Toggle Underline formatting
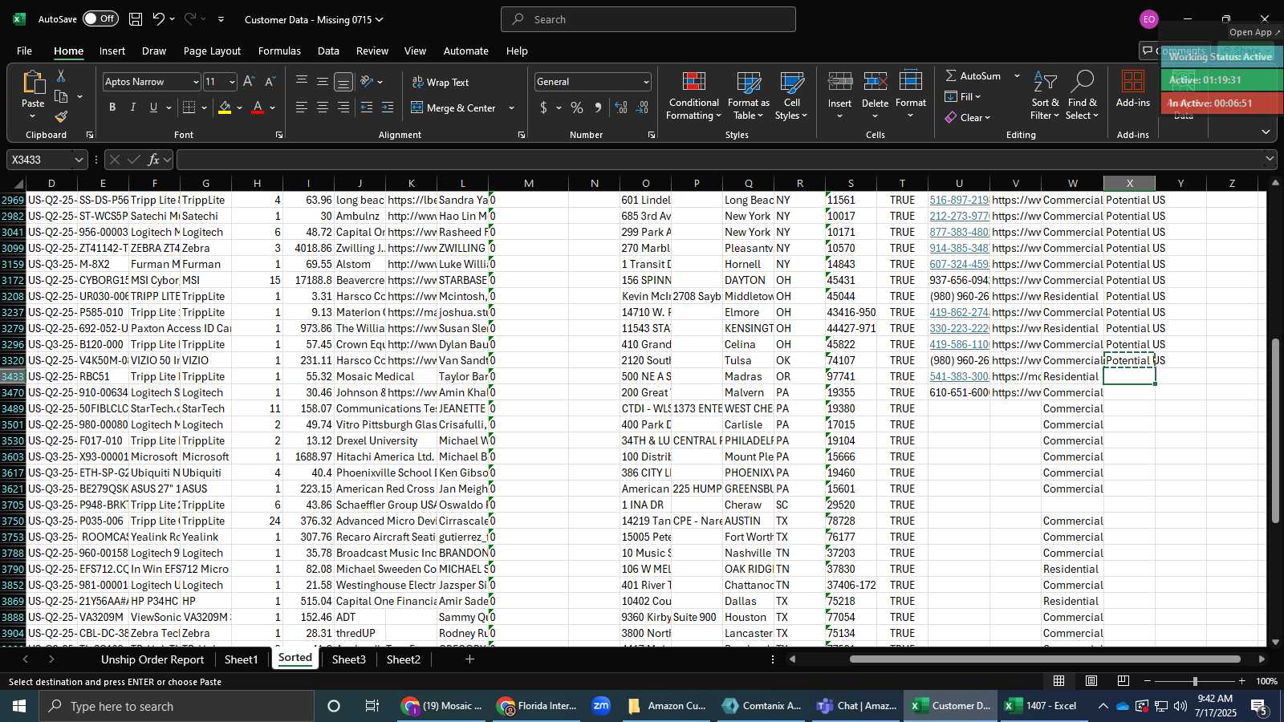 (153, 107)
